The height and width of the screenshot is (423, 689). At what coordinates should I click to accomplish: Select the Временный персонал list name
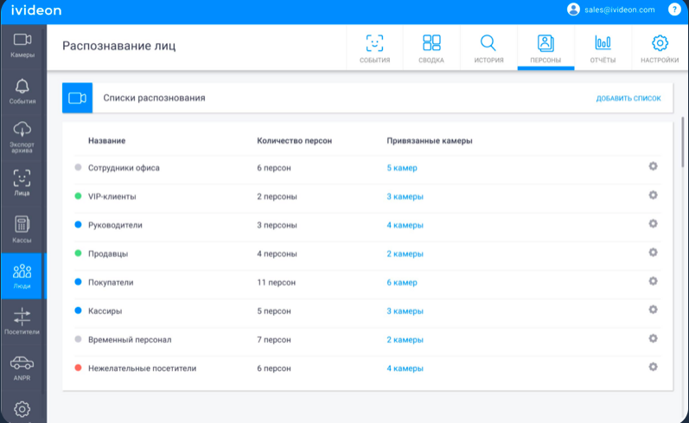[130, 339]
